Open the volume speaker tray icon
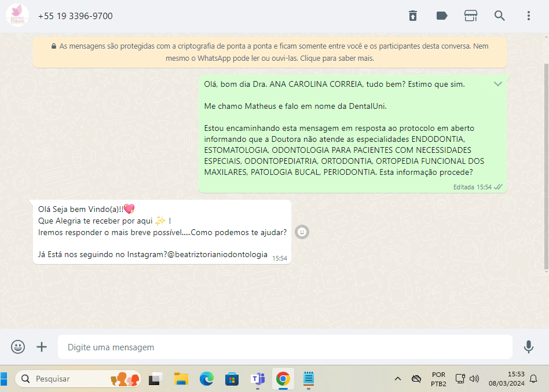Image resolution: width=549 pixels, height=392 pixels. pos(474,379)
